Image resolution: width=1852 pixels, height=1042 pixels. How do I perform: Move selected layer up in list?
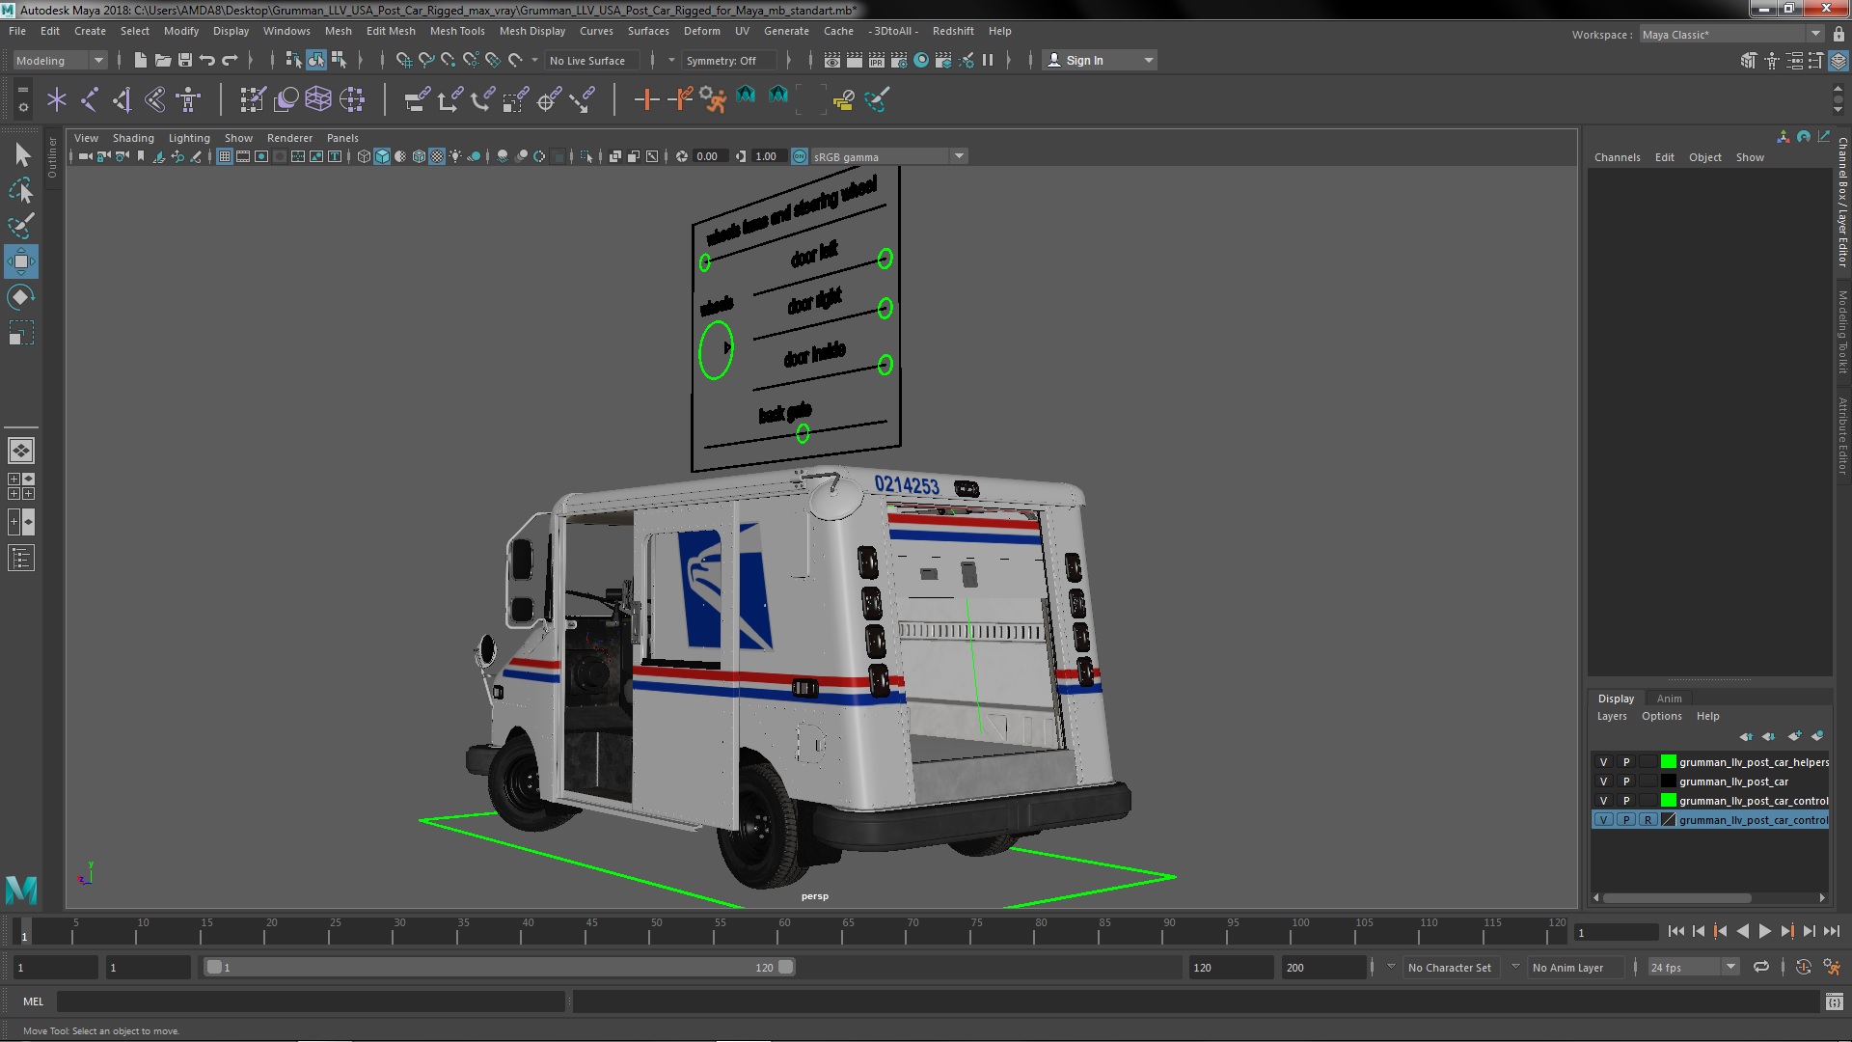point(1746,736)
